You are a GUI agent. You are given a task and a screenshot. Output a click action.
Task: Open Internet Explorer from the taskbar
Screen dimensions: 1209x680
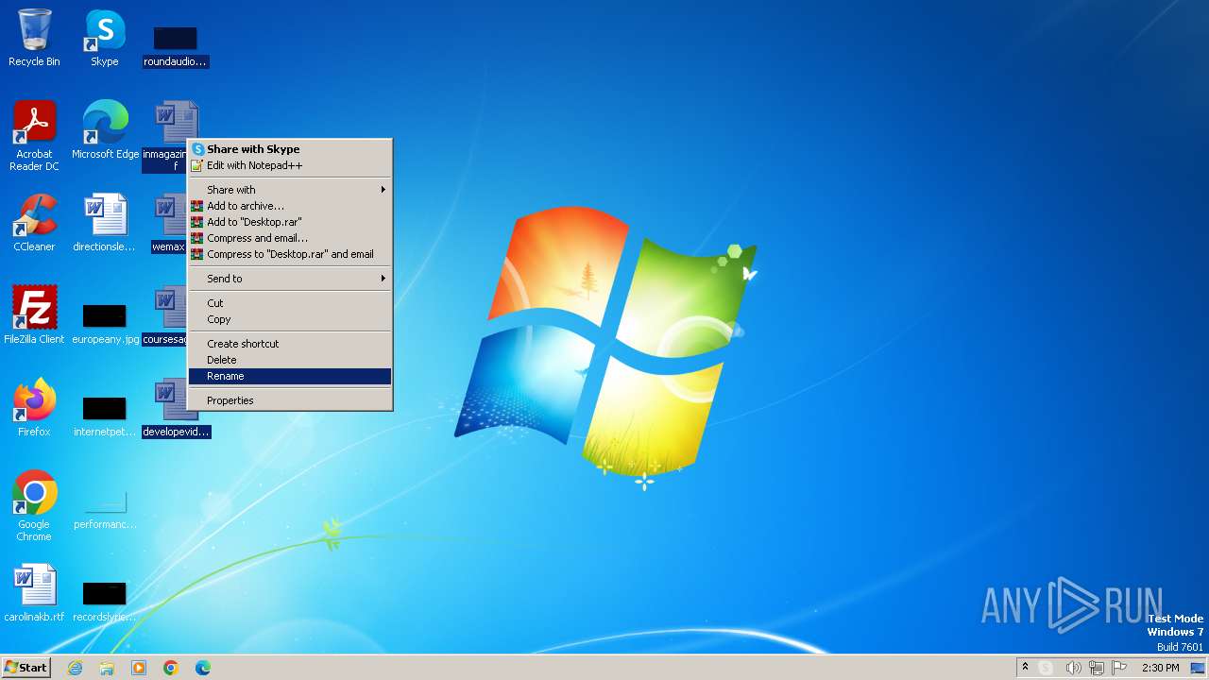[x=75, y=668]
